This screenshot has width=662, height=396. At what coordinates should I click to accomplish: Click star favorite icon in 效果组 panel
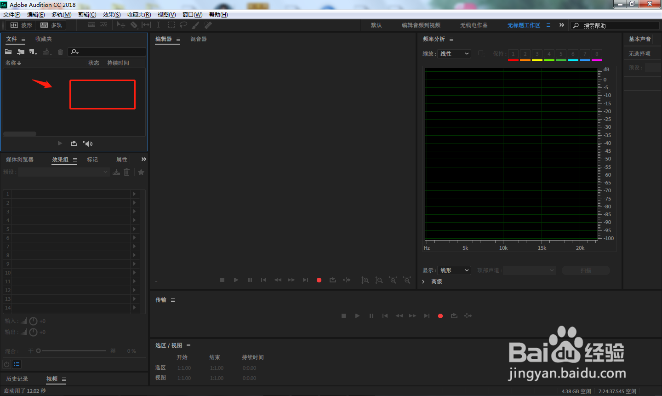click(x=141, y=172)
